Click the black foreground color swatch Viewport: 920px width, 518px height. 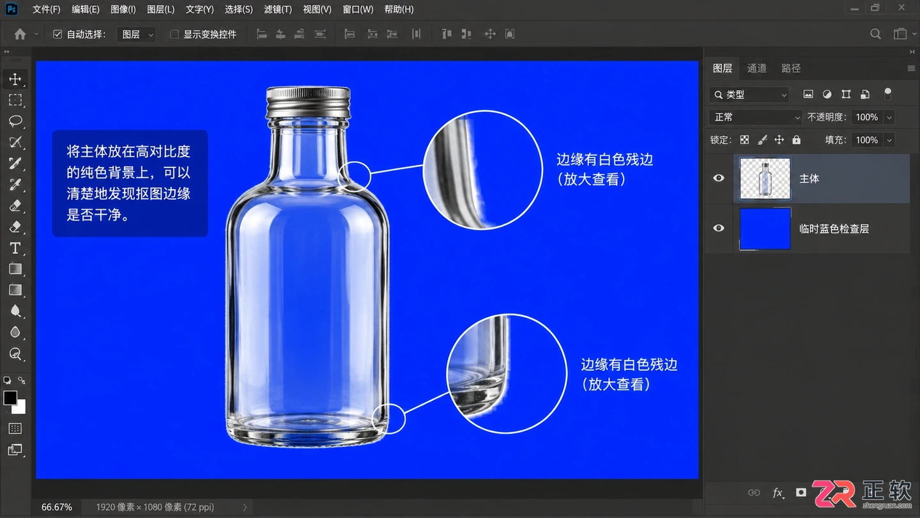pos(10,398)
